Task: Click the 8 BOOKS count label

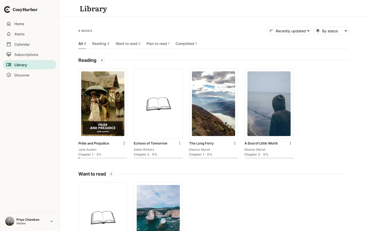Action: tap(85, 31)
